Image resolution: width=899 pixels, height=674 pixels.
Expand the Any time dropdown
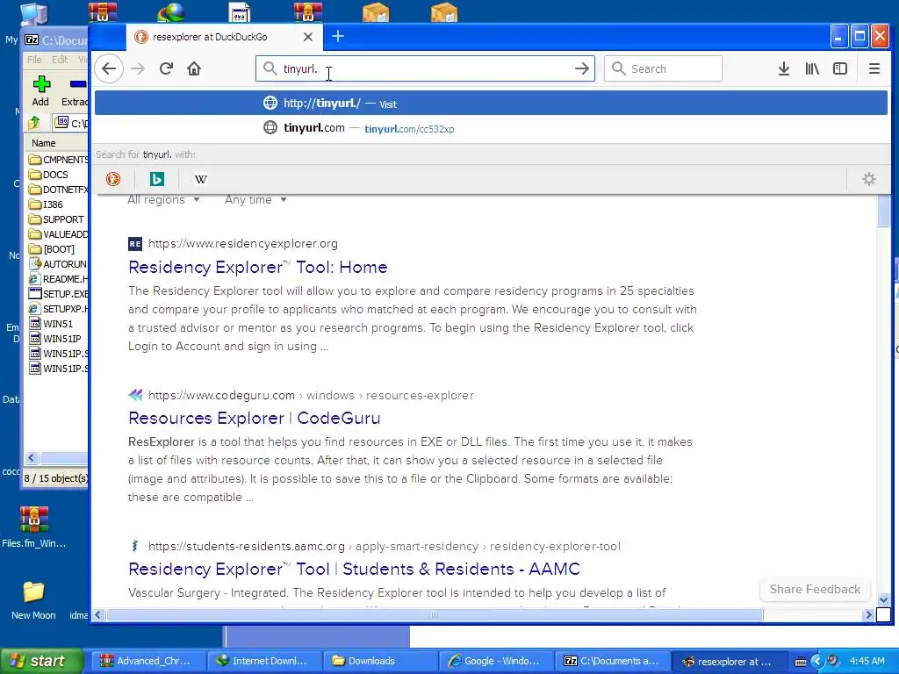[x=255, y=199]
